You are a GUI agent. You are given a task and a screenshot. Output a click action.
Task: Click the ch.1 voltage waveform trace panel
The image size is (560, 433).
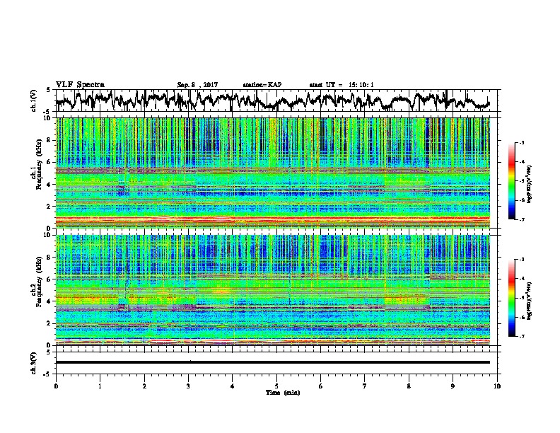point(278,100)
